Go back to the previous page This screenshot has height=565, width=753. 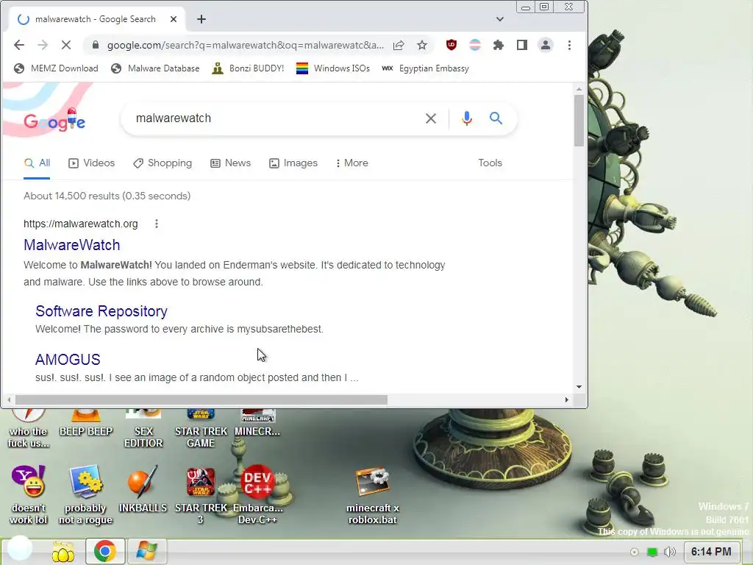click(18, 45)
